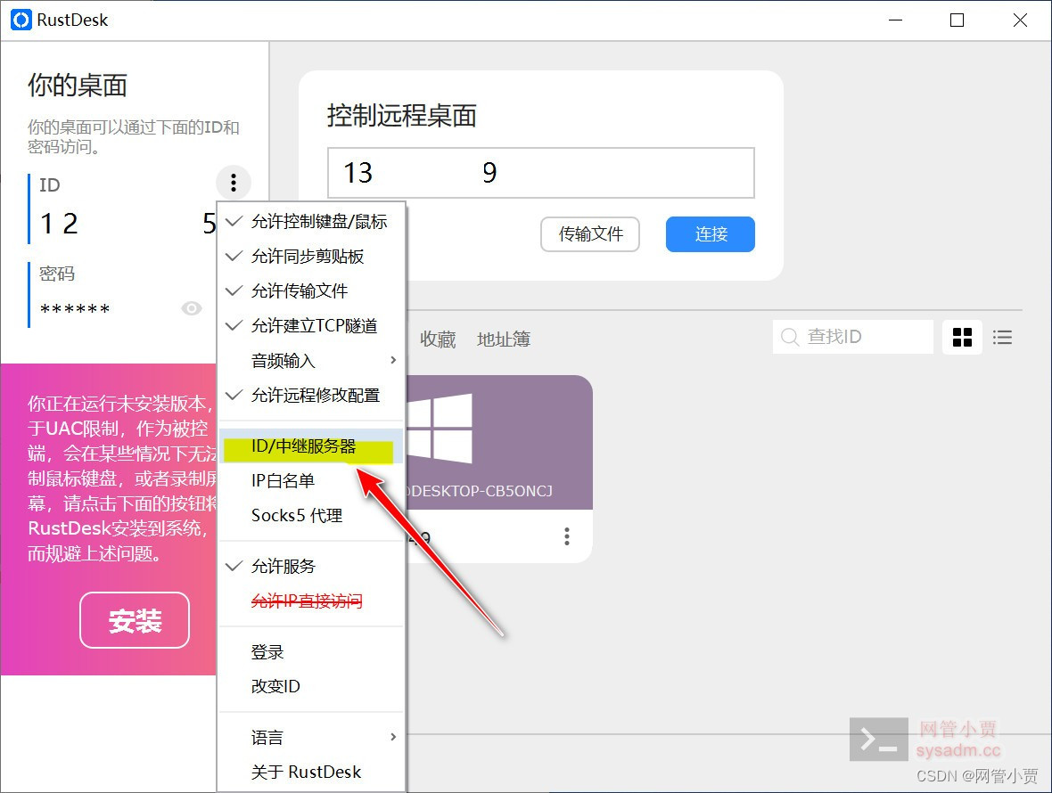Image resolution: width=1052 pixels, height=793 pixels.
Task: Toggle 允许同步剪贴板 option
Action: tap(312, 257)
